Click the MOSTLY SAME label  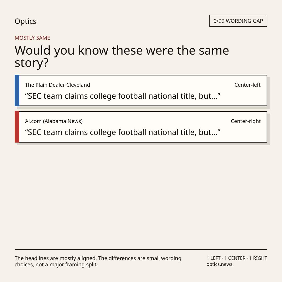point(32,38)
